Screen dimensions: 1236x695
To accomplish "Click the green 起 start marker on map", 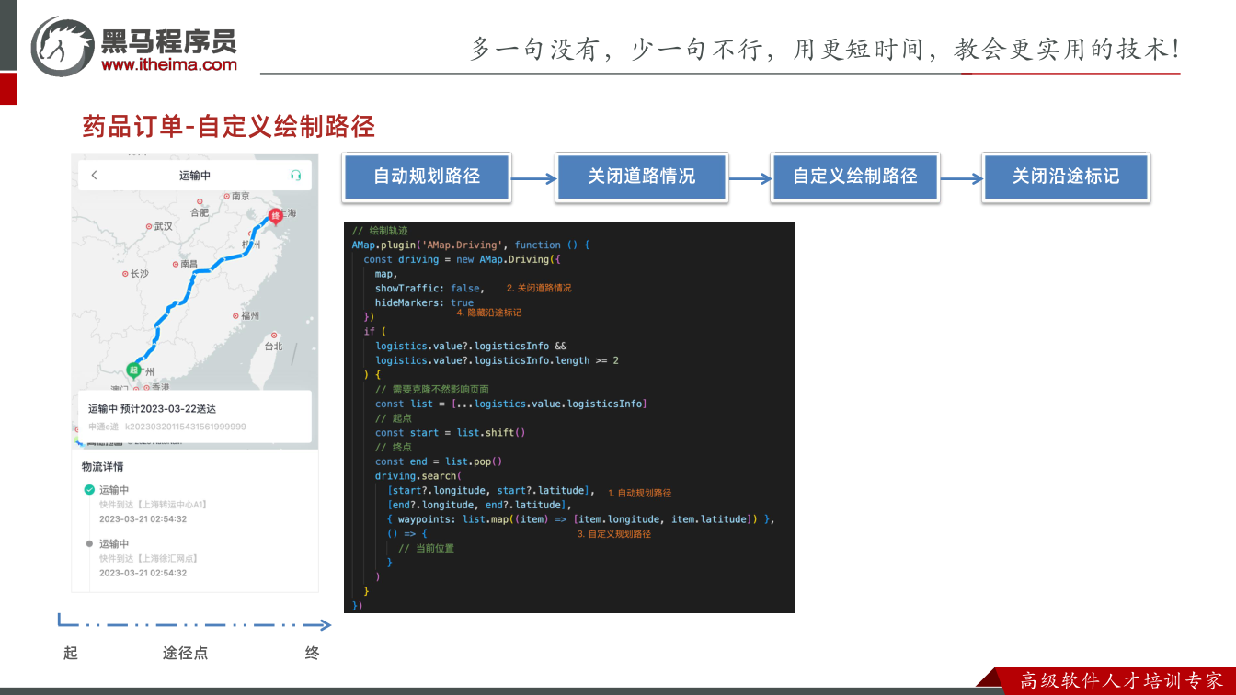I will click(133, 370).
